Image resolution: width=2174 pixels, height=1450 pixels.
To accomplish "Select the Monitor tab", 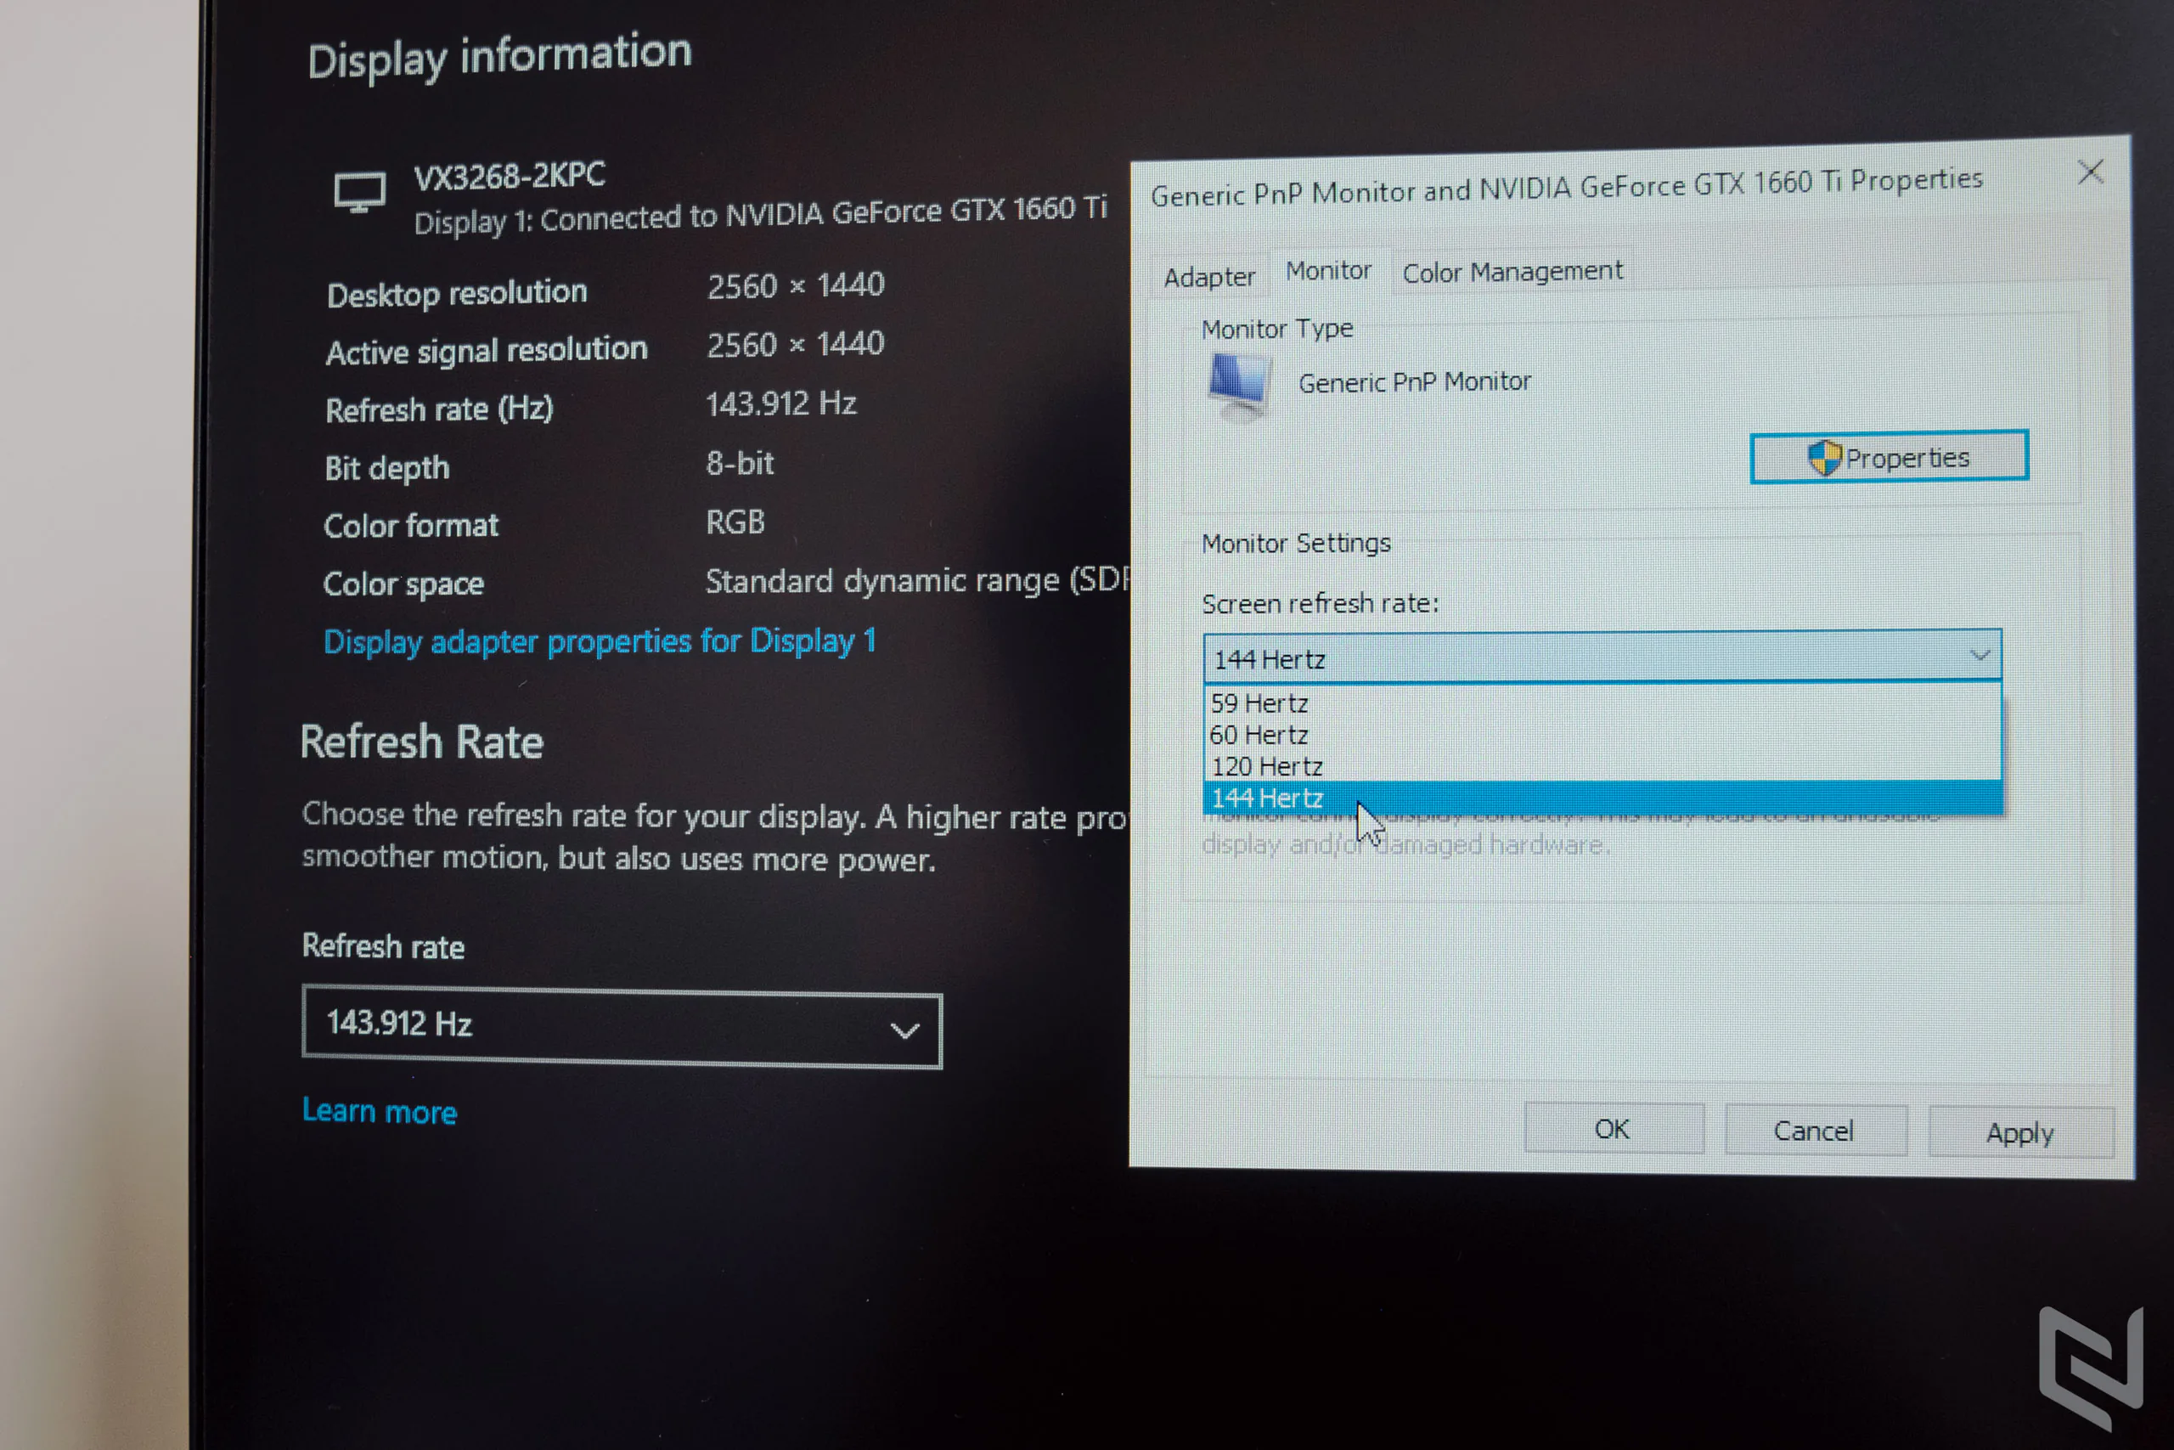I will pos(1328,271).
